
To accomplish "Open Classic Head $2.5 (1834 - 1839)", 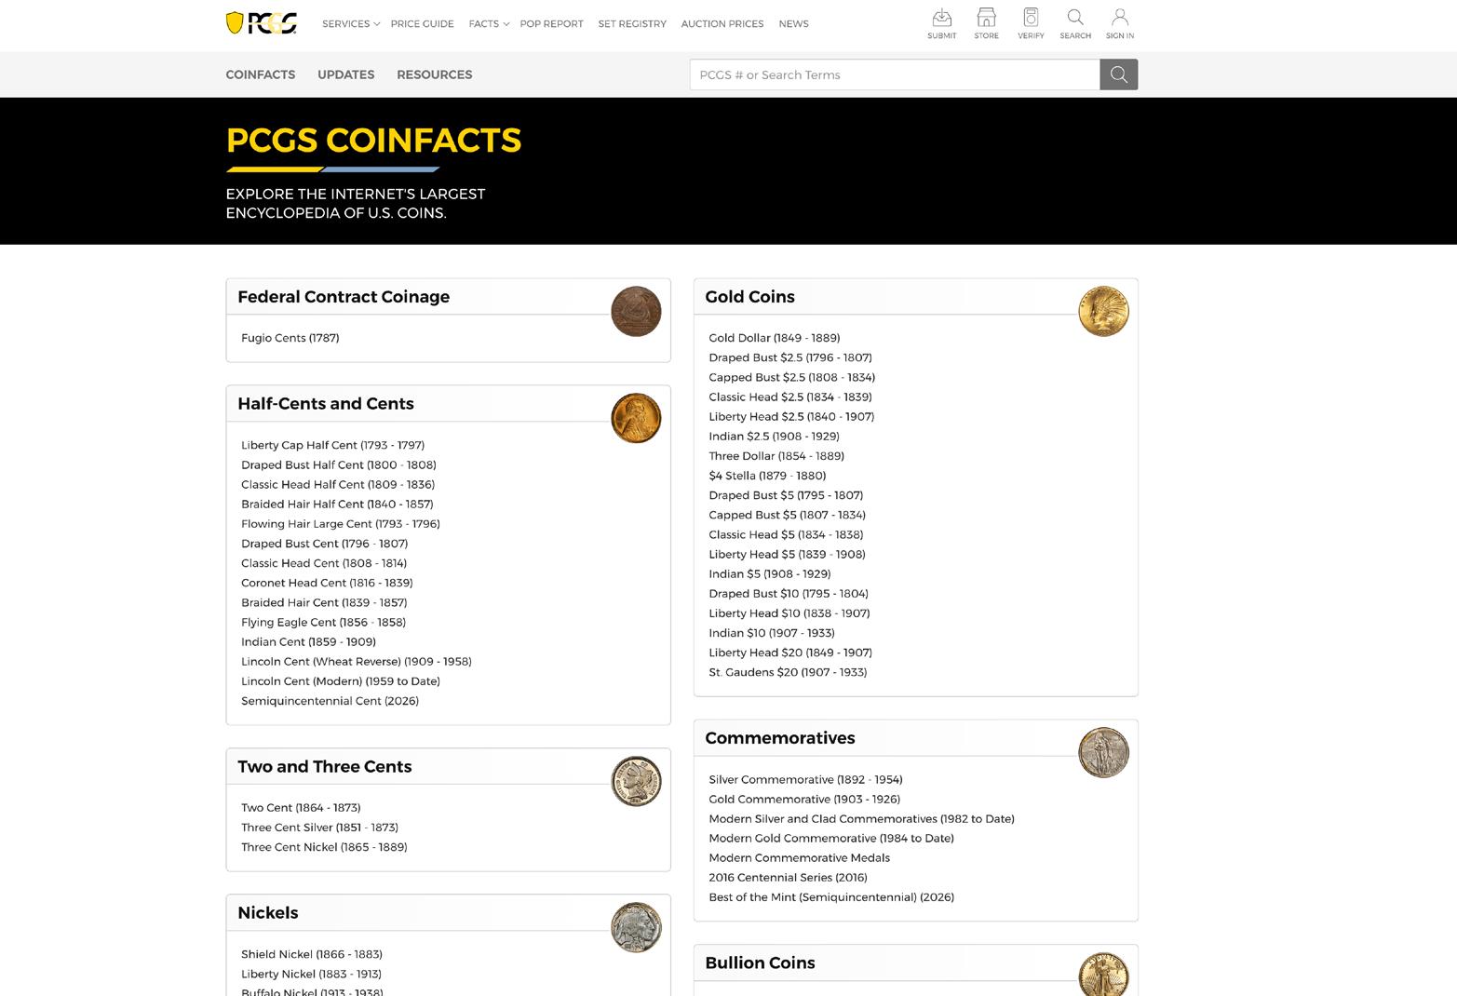I will click(790, 397).
